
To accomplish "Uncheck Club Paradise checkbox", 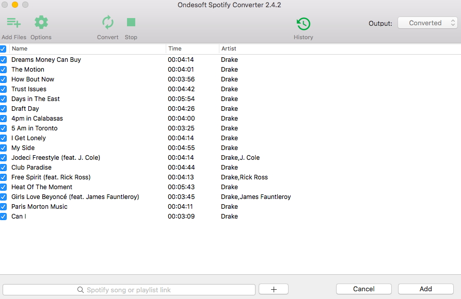I will coord(3,168).
